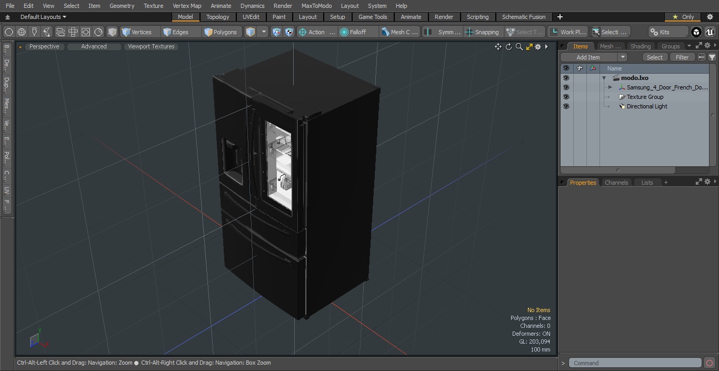Select the Directional Light item
This screenshot has height=371, width=719.
tap(647, 106)
